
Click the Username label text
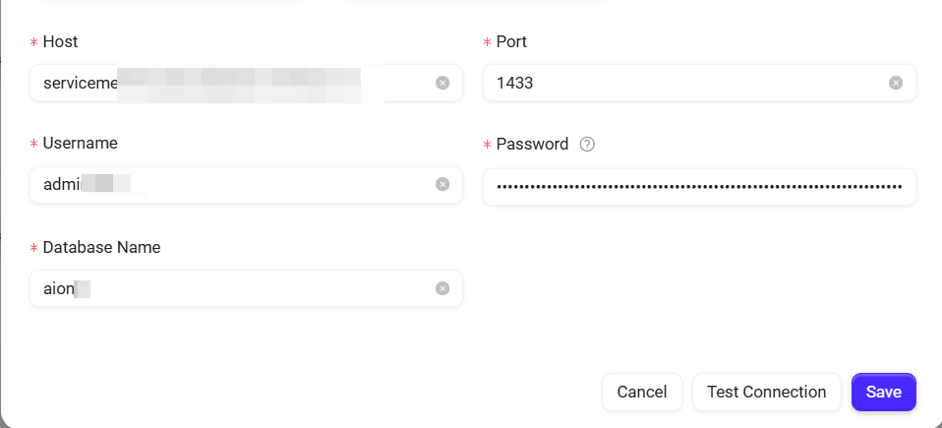point(81,144)
